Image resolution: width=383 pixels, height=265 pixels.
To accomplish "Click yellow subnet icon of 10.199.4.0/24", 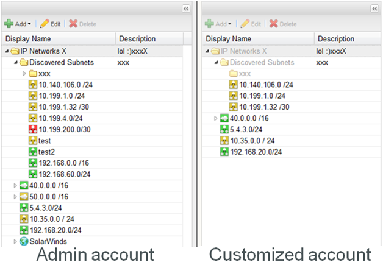I will [33, 118].
